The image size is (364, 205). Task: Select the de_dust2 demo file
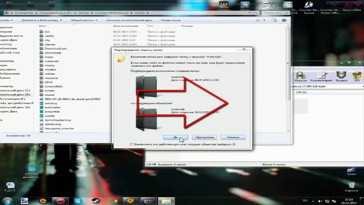pos(72,99)
